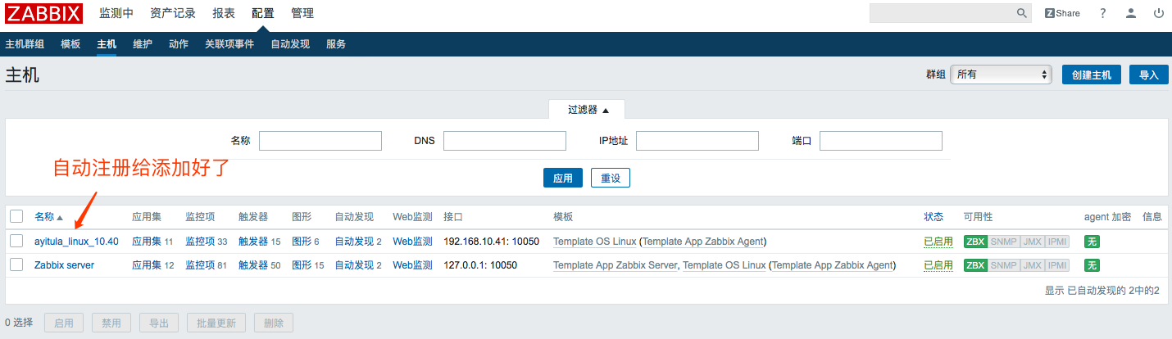The height and width of the screenshot is (339, 1172).
Task: Click the 无 encryption badge for Zabbix server
Action: pos(1092,265)
